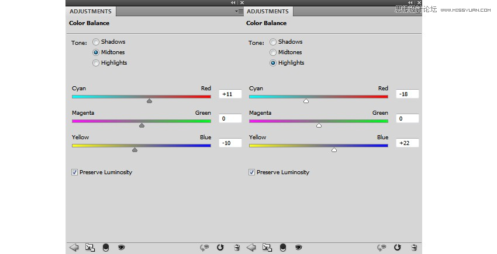The width and height of the screenshot is (497, 254).
Task: Click Cyan-Red value field showing +11
Action: point(230,94)
